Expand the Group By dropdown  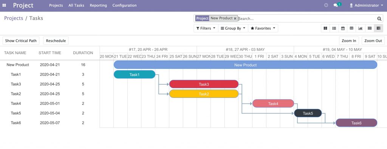[233, 28]
